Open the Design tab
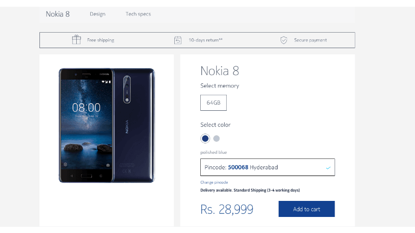The image size is (415, 233). [x=98, y=14]
